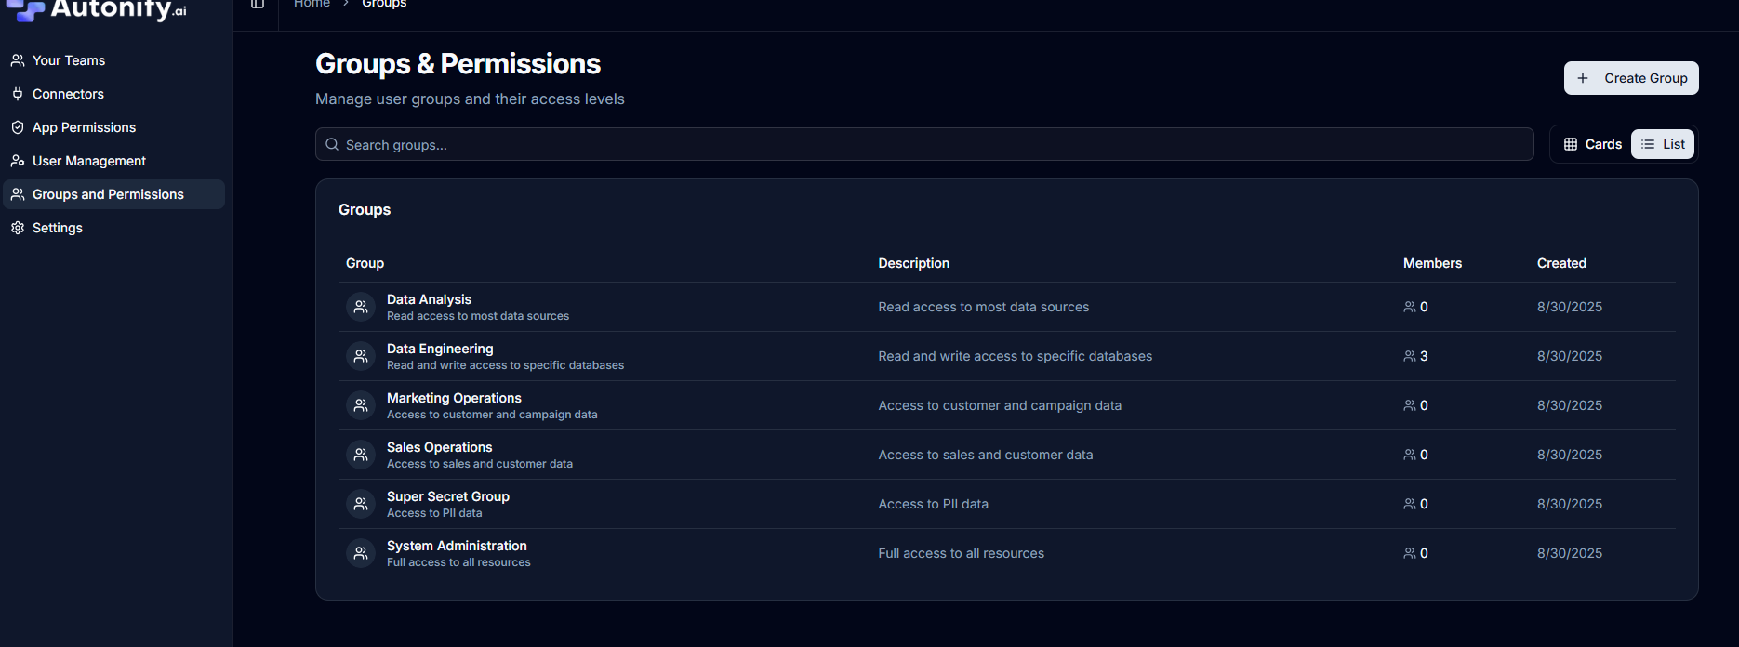Click the App Permissions shield icon
The image size is (1739, 647).
pyautogui.click(x=18, y=127)
